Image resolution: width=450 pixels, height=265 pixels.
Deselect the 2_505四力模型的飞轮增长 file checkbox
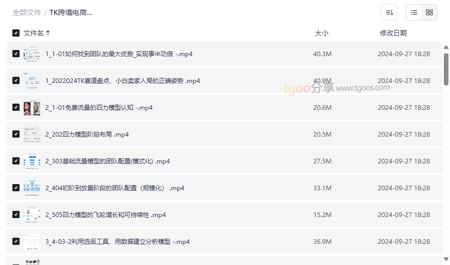tap(16, 214)
